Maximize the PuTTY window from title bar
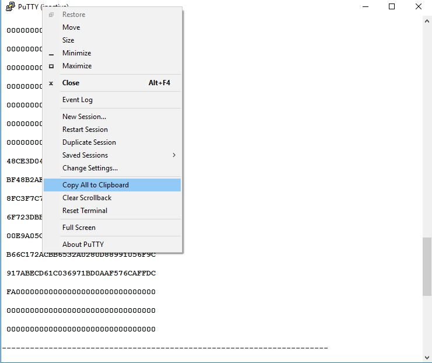Screen dimensions: 432x363 pos(392,6)
